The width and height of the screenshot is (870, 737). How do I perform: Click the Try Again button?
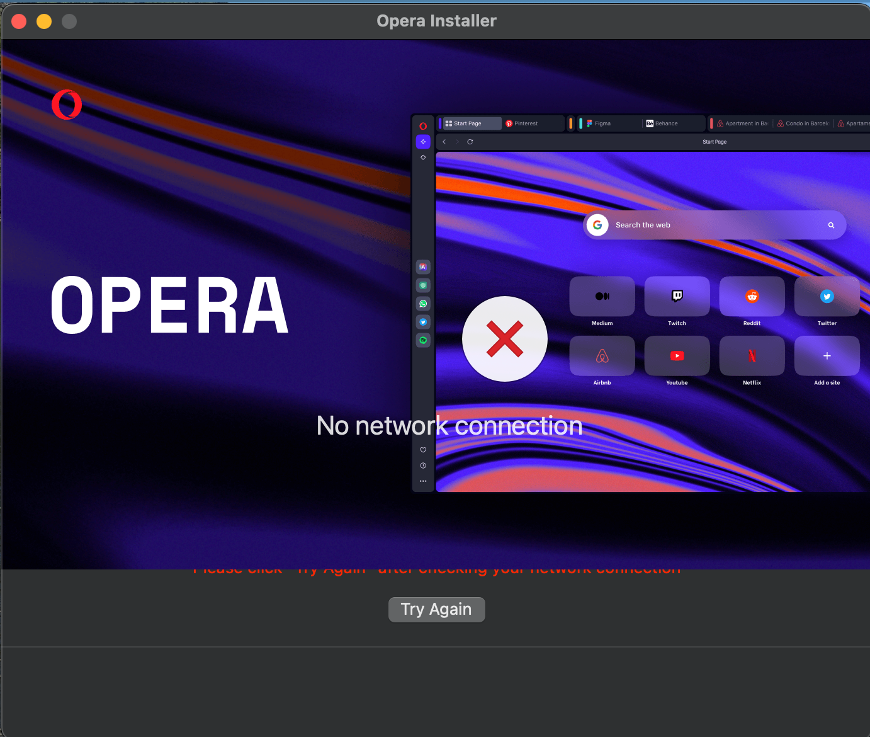click(x=436, y=609)
